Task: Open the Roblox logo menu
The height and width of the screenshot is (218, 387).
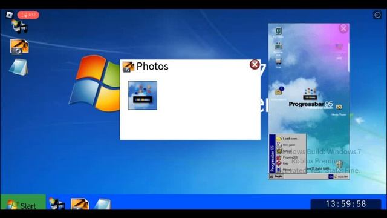Action: [9, 15]
